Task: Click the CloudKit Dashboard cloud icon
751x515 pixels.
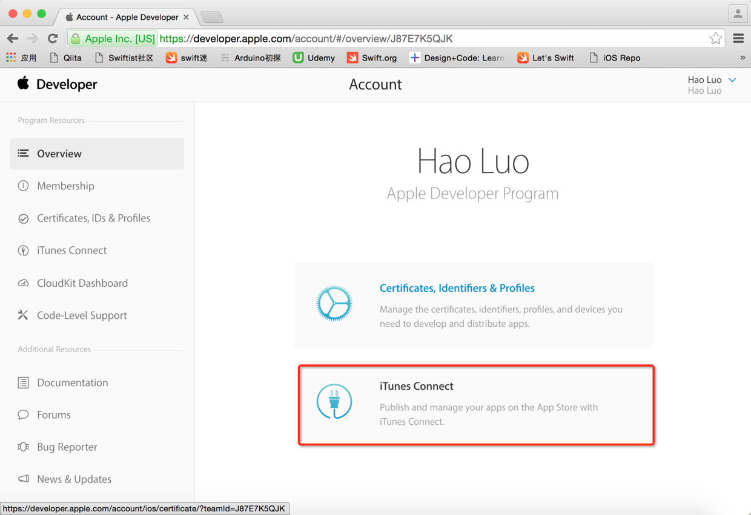Action: coord(23,283)
